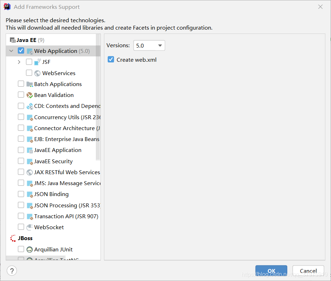Click the WebServices globe icon

(x=37, y=73)
